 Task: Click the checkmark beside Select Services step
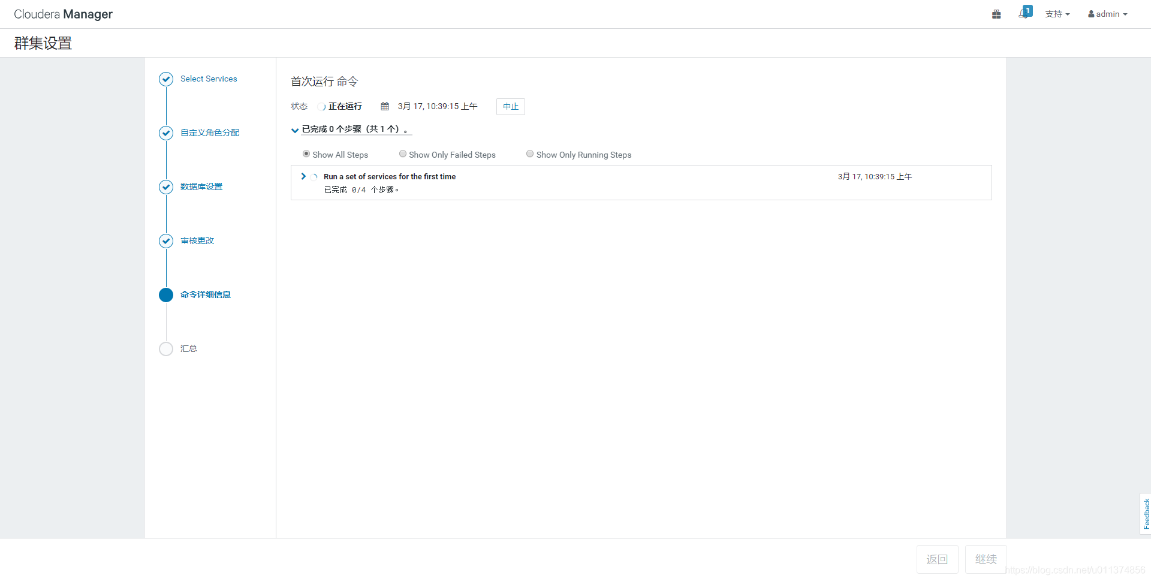point(165,79)
